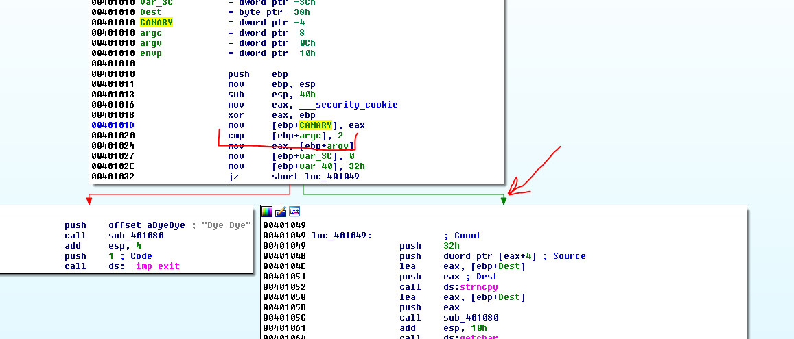Click the group nodes icon

(x=294, y=212)
